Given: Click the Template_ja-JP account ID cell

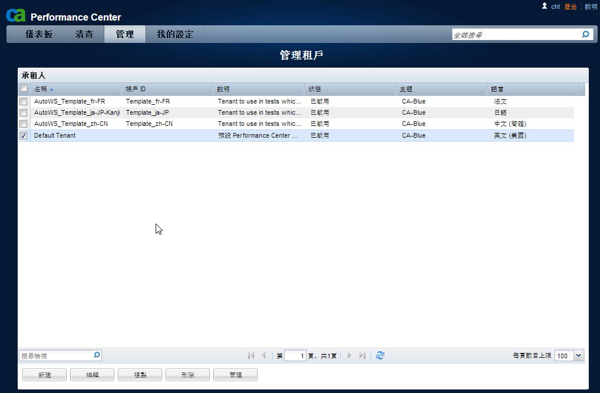Looking at the screenshot, I should [x=147, y=112].
